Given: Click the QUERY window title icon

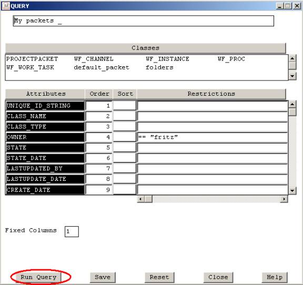Looking at the screenshot, I should (6, 6).
